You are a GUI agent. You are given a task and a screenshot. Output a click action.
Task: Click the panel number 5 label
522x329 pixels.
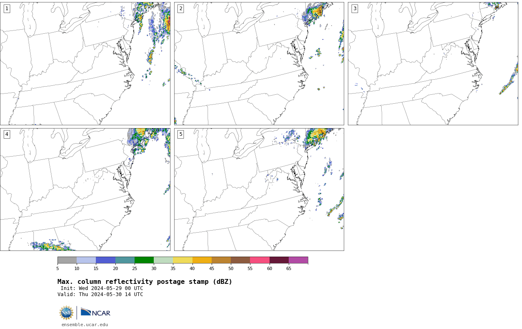[181, 134]
